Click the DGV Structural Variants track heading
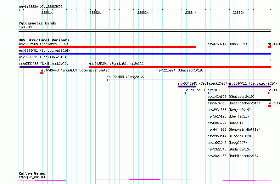The width and height of the screenshot is (280, 184). [44, 40]
